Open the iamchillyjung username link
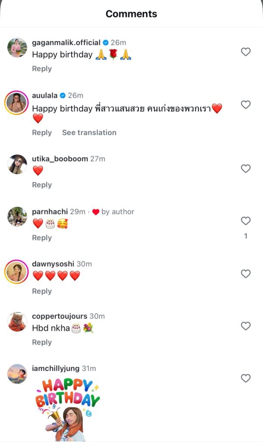This screenshot has width=263, height=448. tap(55, 368)
